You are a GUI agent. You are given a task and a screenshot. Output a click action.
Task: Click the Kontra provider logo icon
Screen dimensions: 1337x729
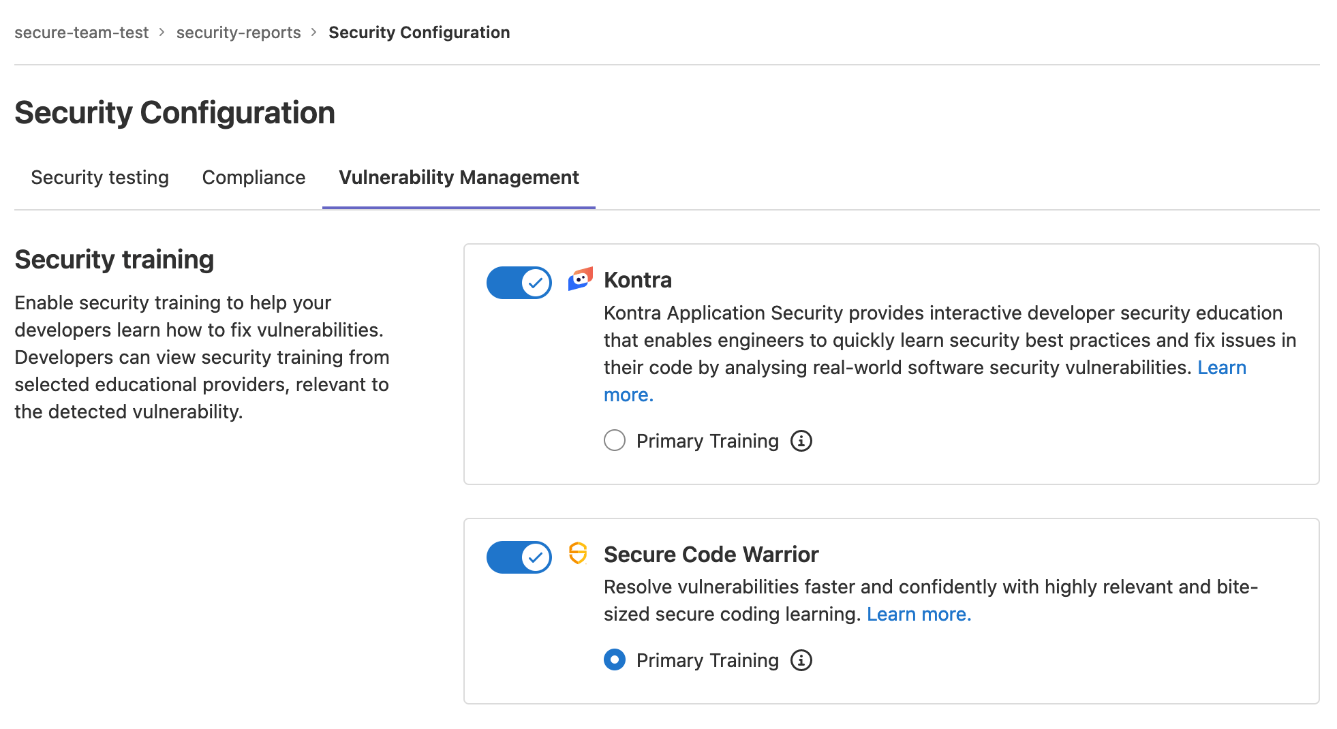[580, 280]
